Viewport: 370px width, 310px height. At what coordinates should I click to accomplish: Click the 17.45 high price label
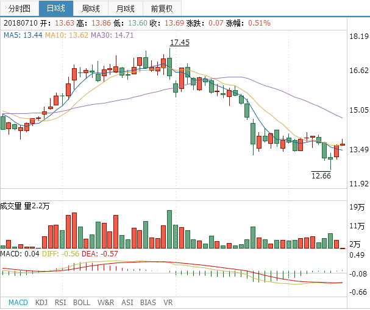click(180, 43)
